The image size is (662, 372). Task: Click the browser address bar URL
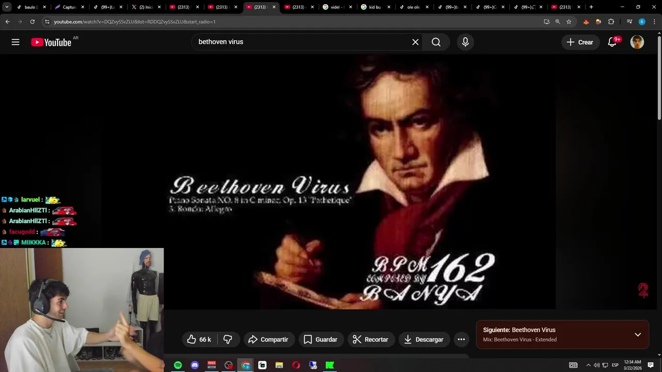[x=134, y=22]
